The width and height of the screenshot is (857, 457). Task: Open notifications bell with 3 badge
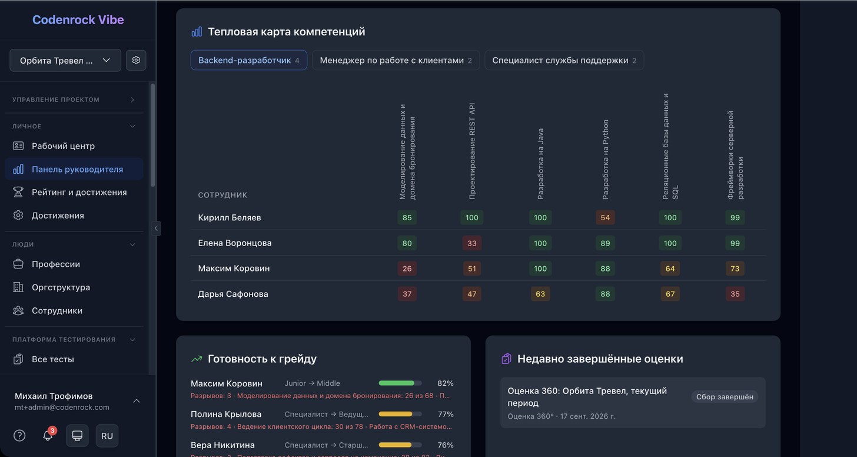(x=48, y=435)
